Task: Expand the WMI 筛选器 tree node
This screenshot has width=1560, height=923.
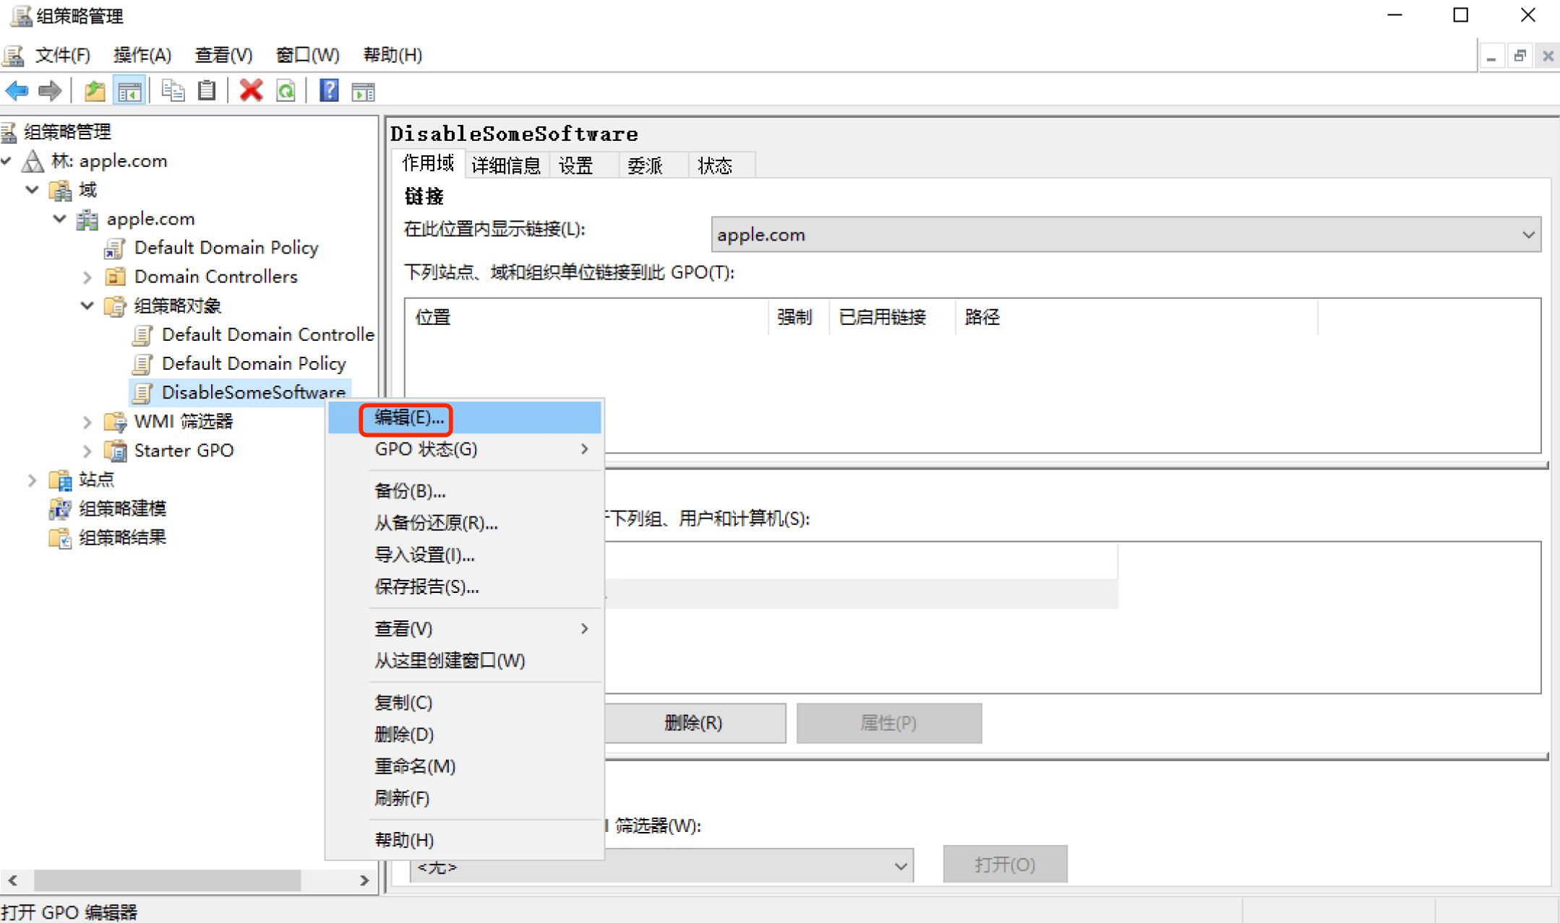Action: pyautogui.click(x=87, y=422)
